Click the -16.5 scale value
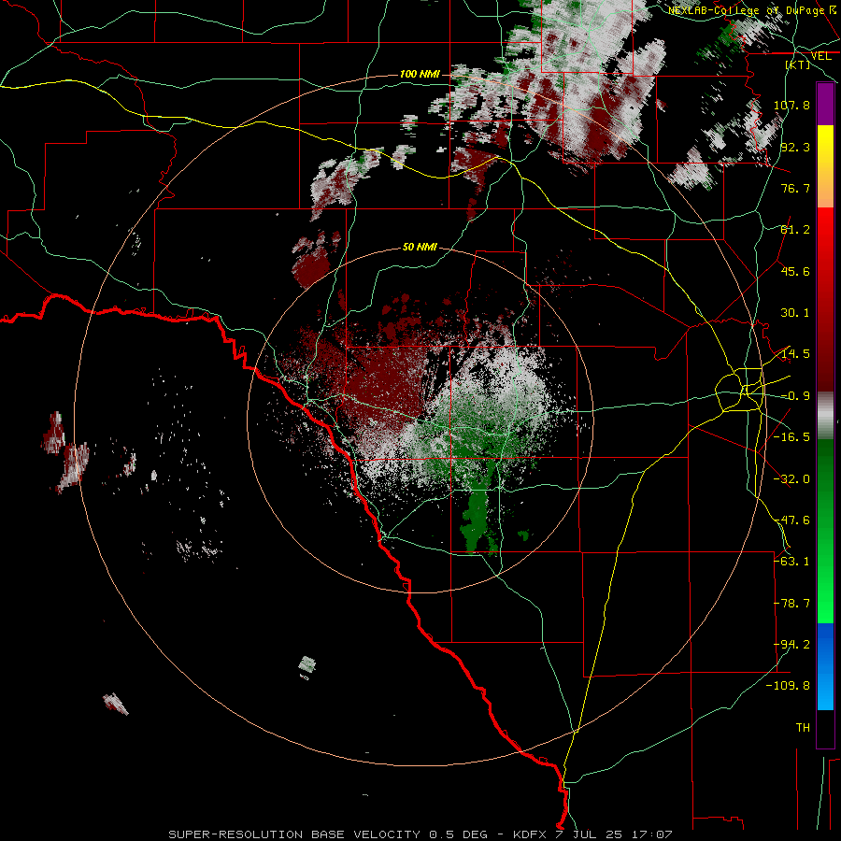The image size is (841, 841). [791, 437]
